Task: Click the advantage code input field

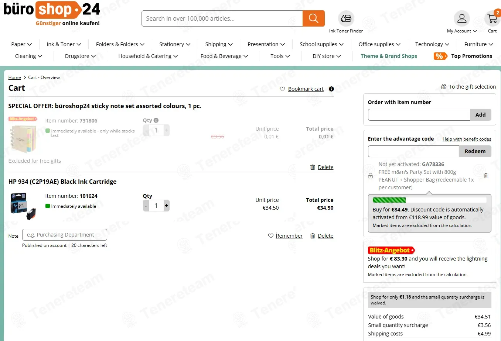Action: (414, 151)
